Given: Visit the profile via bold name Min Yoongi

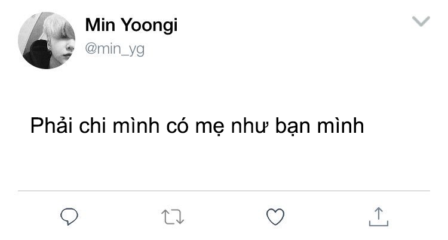Looking at the screenshot, I should click(131, 26).
